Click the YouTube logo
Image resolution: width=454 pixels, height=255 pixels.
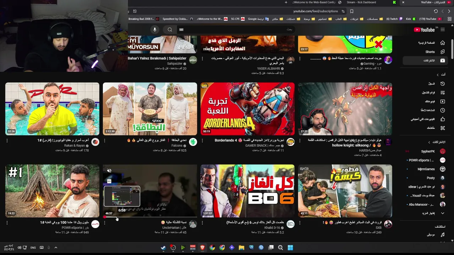[x=424, y=30]
